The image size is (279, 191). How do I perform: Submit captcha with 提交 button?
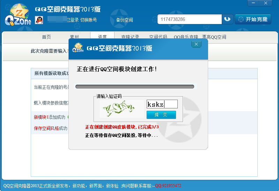pyautogui.click(x=161, y=115)
